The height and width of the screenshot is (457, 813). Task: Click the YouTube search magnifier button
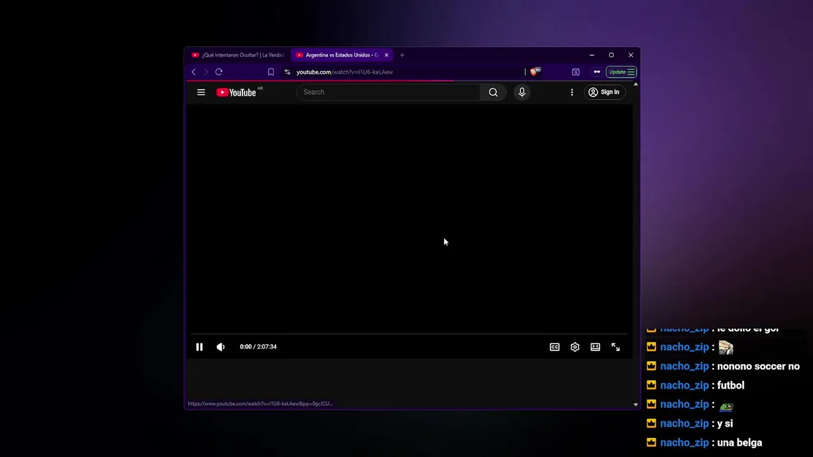(493, 92)
